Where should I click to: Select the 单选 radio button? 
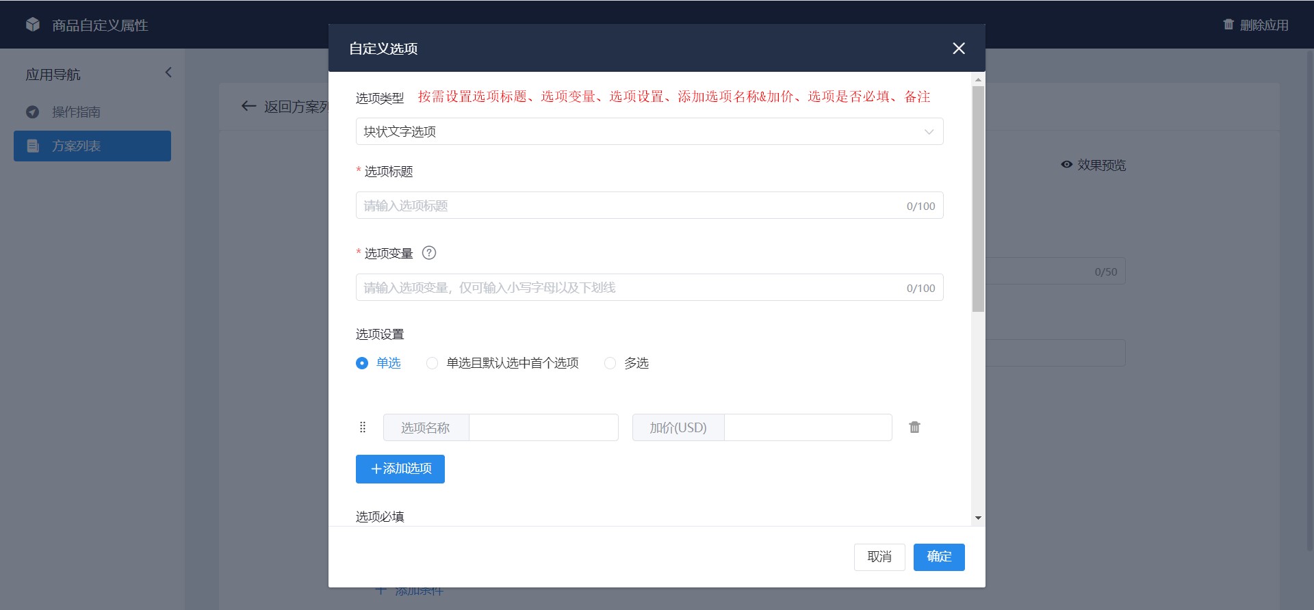362,363
